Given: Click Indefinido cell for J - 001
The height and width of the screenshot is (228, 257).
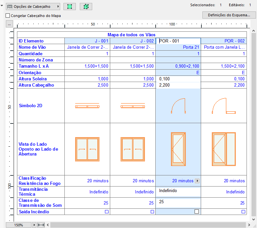Looking at the screenshot, I should [x=87, y=192].
